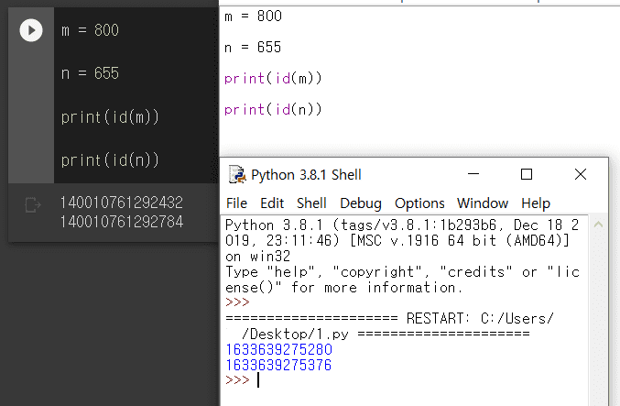Open the Shell menu
This screenshot has width=620, height=406.
[311, 203]
